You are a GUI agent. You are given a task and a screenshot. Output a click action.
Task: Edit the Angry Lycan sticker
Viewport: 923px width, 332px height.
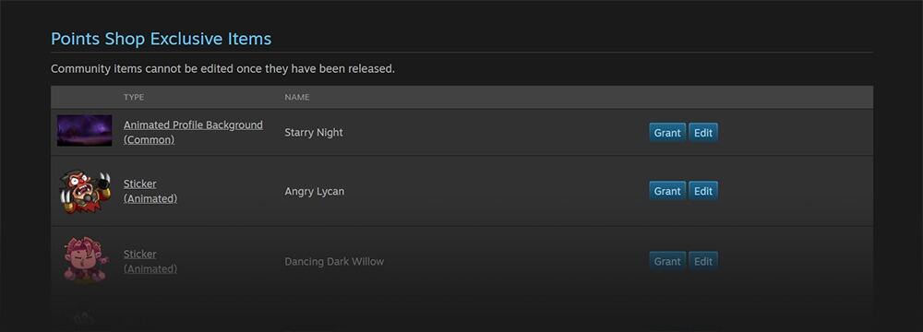pos(702,191)
